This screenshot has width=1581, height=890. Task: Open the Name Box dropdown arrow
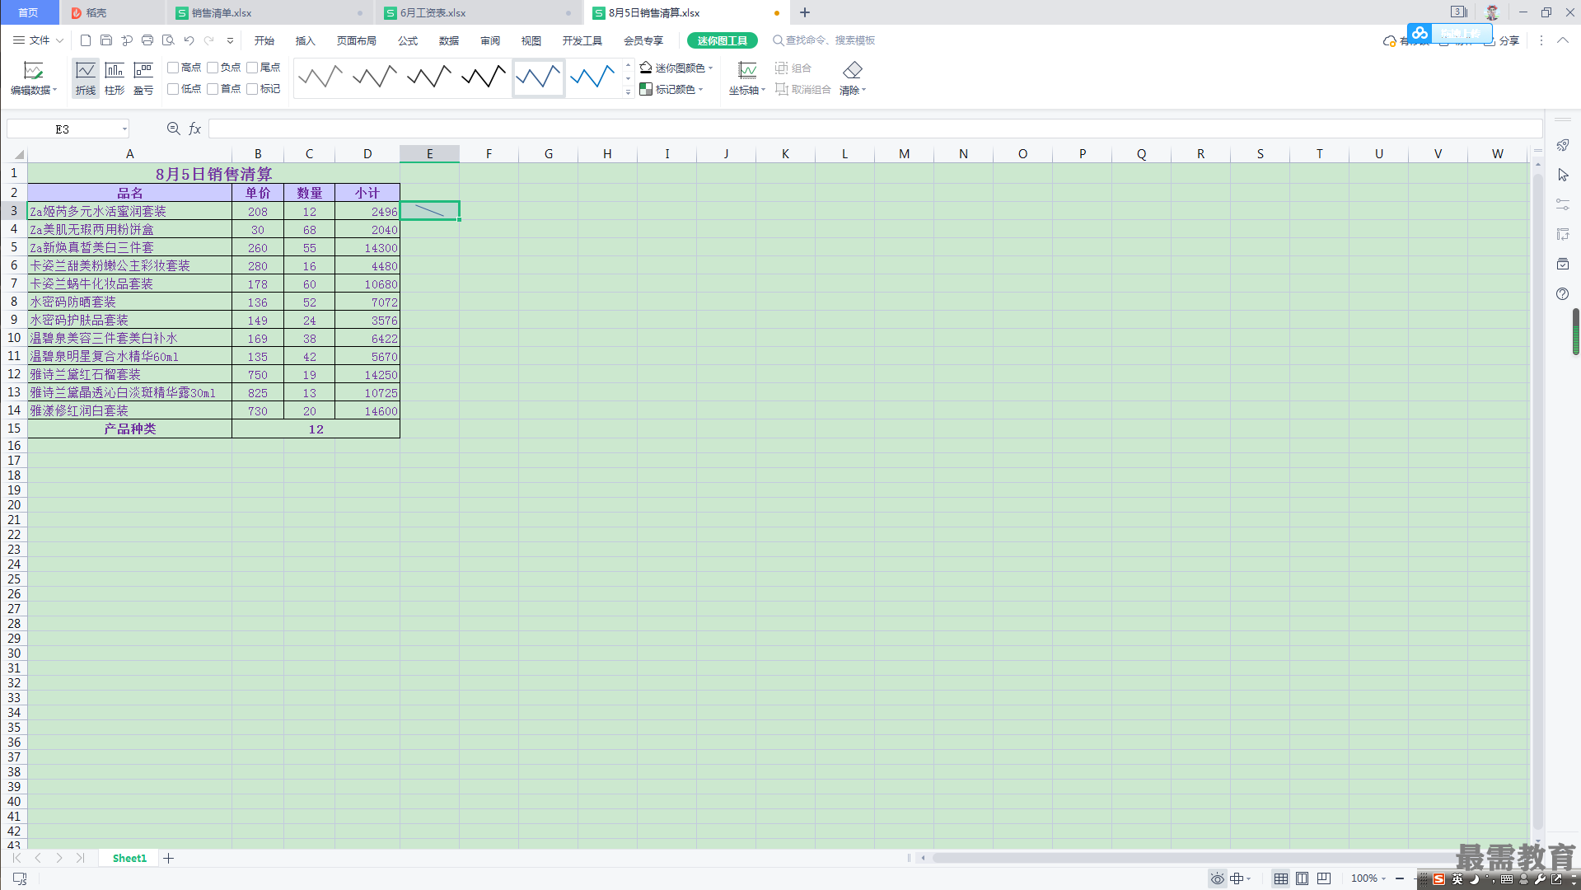124,129
